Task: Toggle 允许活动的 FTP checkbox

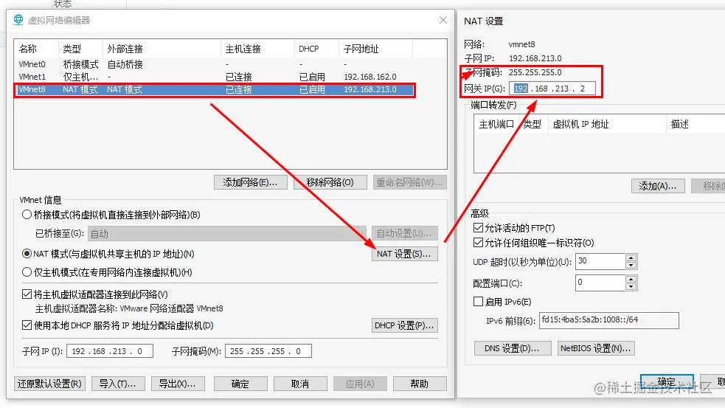Action: pos(479,227)
